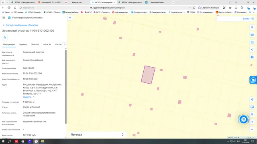Viewport: 257px width, 144px height.
Task: Open the round blue chat bubble button
Action: pos(243,120)
